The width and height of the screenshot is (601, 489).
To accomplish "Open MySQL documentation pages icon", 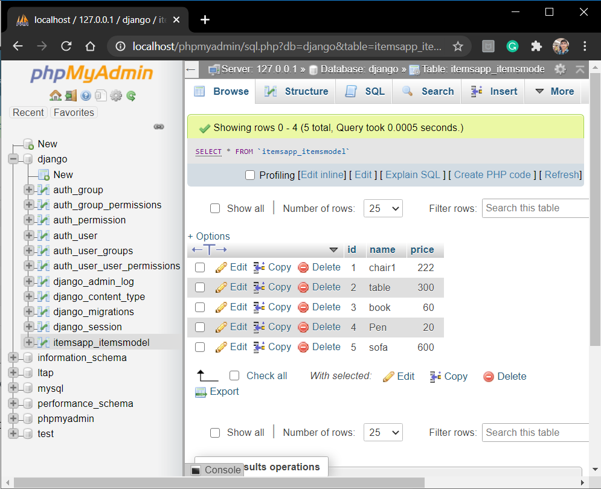I will pos(101,95).
